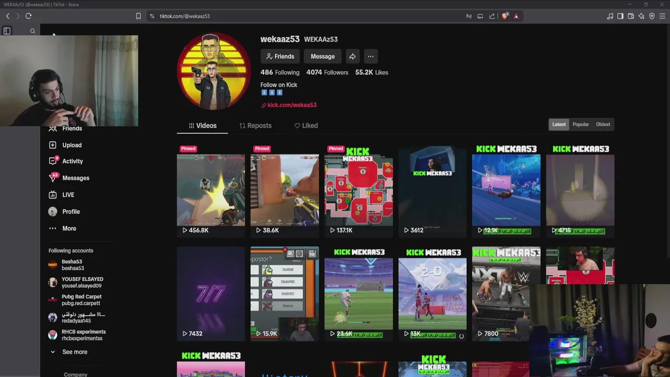Open the 7/7 video with 7432 views
Screen dimensions: 670x377
(210, 293)
